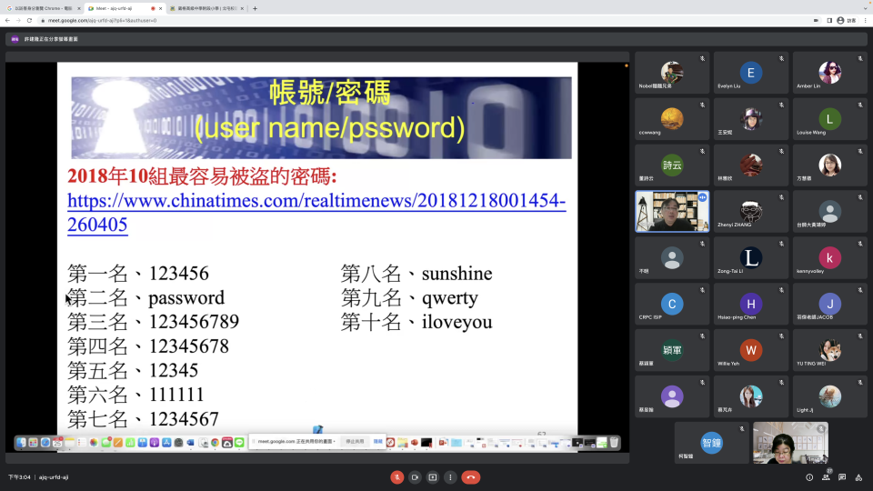Viewport: 873px width, 491px height.
Task: Open Finder from the macOS dock
Action: coord(21,443)
